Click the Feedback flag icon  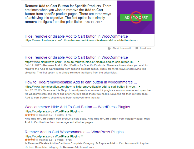(137, 48)
